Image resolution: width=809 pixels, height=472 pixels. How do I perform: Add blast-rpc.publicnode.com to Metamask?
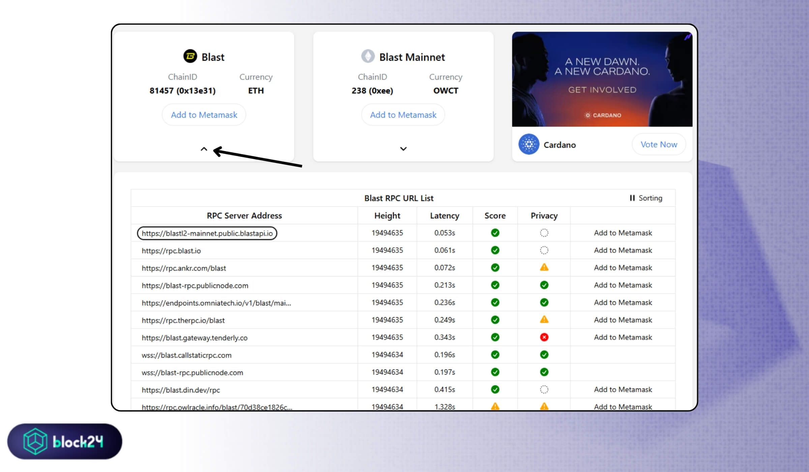(623, 285)
